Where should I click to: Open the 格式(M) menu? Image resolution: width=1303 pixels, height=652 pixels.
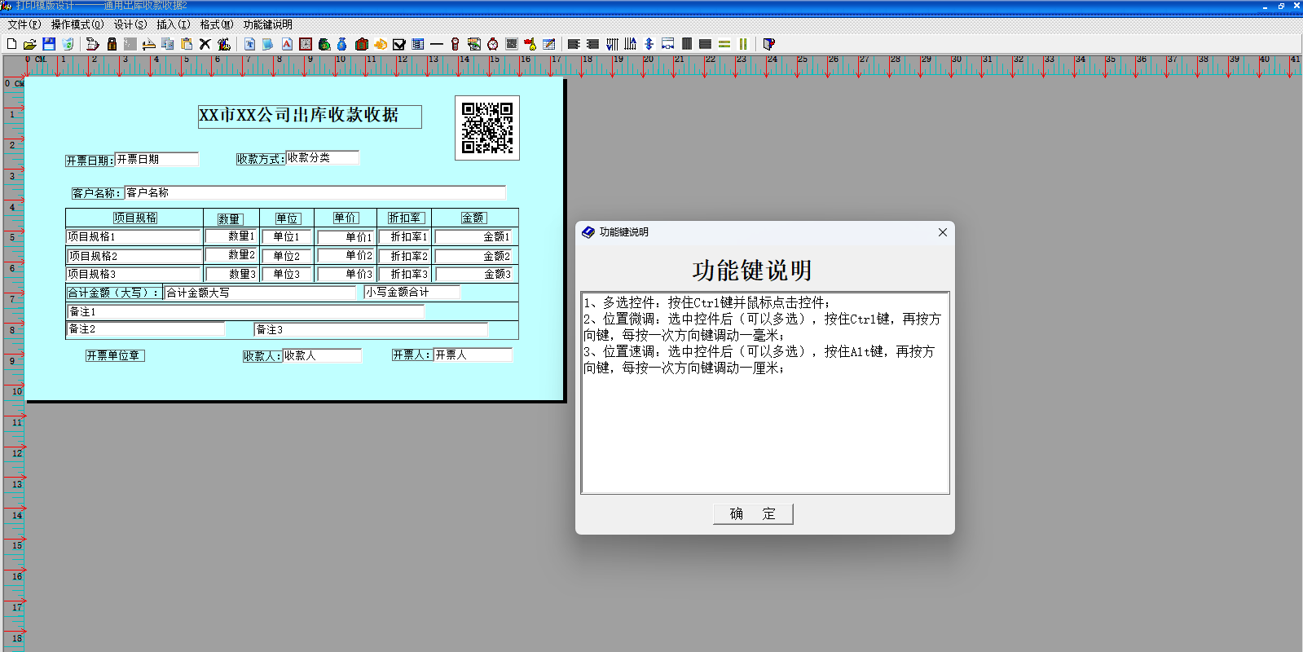pos(217,24)
